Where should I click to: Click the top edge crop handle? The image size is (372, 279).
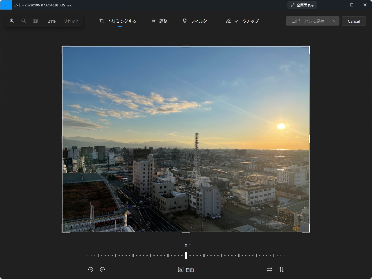click(186, 46)
